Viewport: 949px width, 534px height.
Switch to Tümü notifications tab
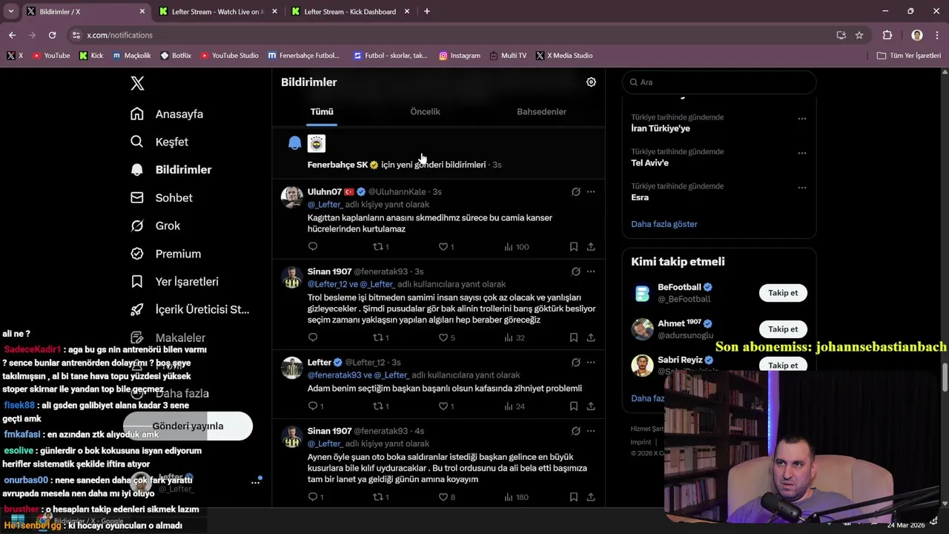[322, 111]
